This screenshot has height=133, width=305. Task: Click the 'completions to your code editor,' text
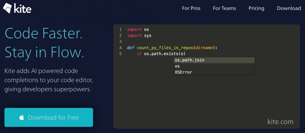pos(50,80)
